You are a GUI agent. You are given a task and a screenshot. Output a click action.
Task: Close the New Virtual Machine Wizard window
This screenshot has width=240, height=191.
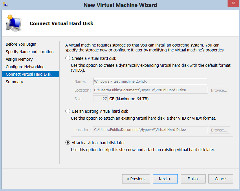(x=233, y=3)
